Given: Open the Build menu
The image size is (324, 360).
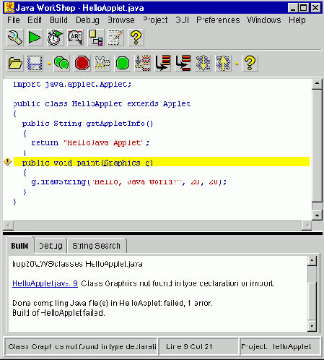Looking at the screenshot, I should pyautogui.click(x=58, y=20).
